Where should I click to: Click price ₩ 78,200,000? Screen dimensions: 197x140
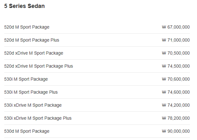[176, 118]
